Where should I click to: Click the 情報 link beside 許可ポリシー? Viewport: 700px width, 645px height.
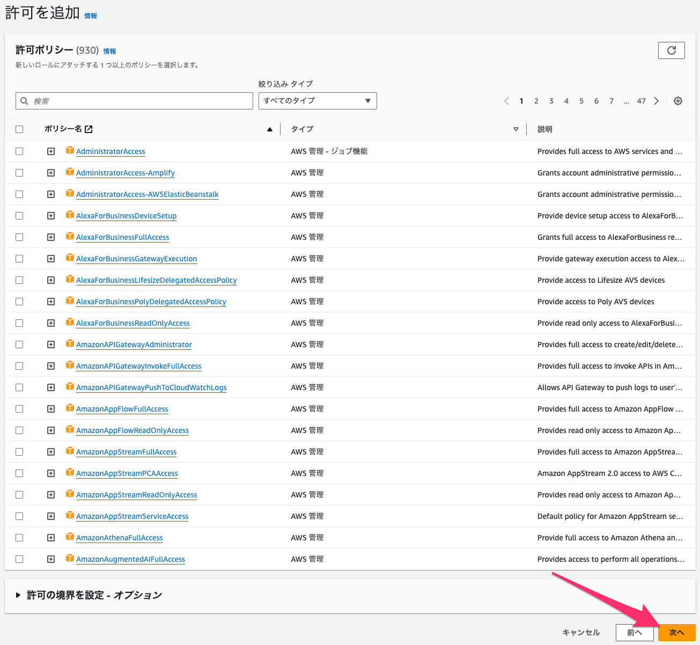109,52
